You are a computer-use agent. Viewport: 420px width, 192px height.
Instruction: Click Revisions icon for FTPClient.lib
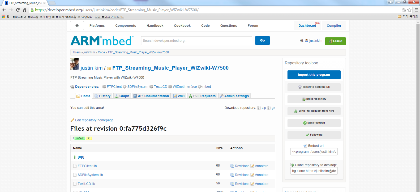coord(232,166)
